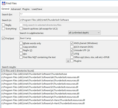Select the de\Thunderbolt.resources.dll result
Image resolution: width=118 pixels, height=108 pixels.
40,77
